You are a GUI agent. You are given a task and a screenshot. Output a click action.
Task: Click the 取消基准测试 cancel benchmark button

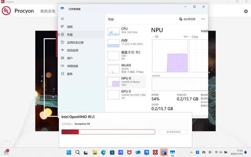[x=173, y=132]
